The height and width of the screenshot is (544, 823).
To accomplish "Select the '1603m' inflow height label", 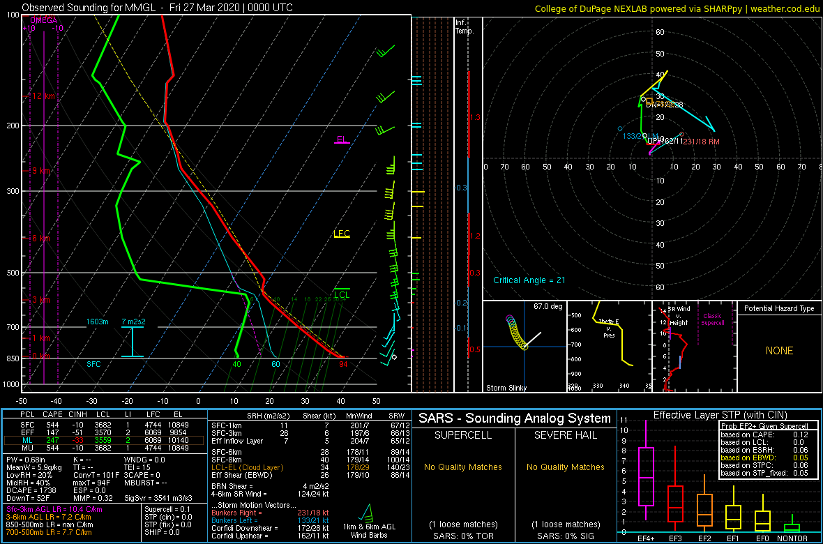I will (x=98, y=322).
